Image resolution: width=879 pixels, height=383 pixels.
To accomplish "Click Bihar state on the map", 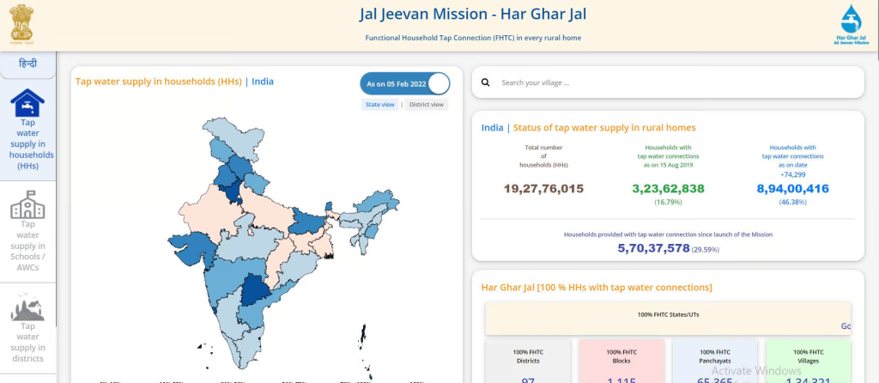I will (306, 221).
